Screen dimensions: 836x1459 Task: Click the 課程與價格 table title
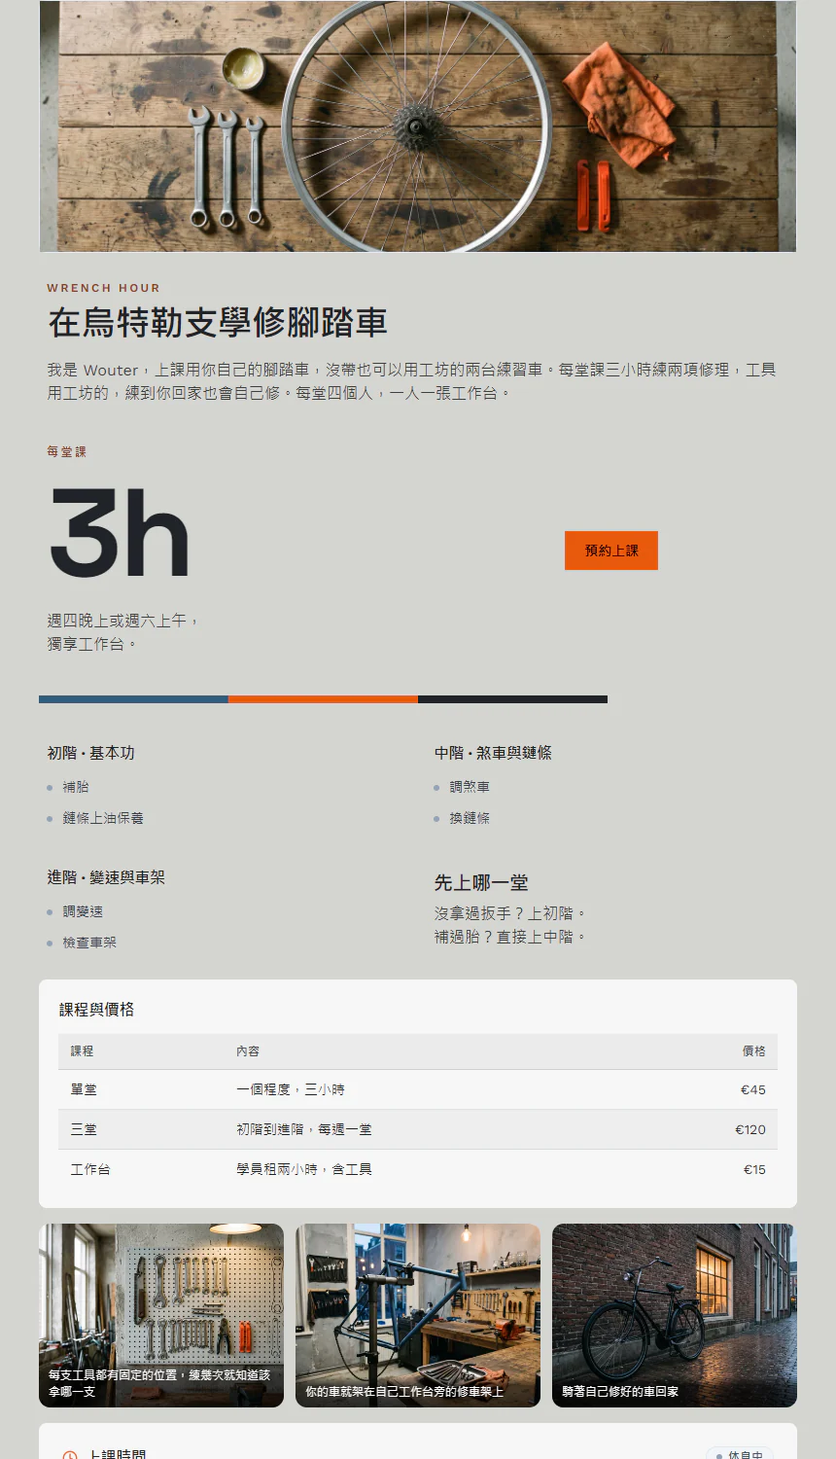(x=97, y=1010)
